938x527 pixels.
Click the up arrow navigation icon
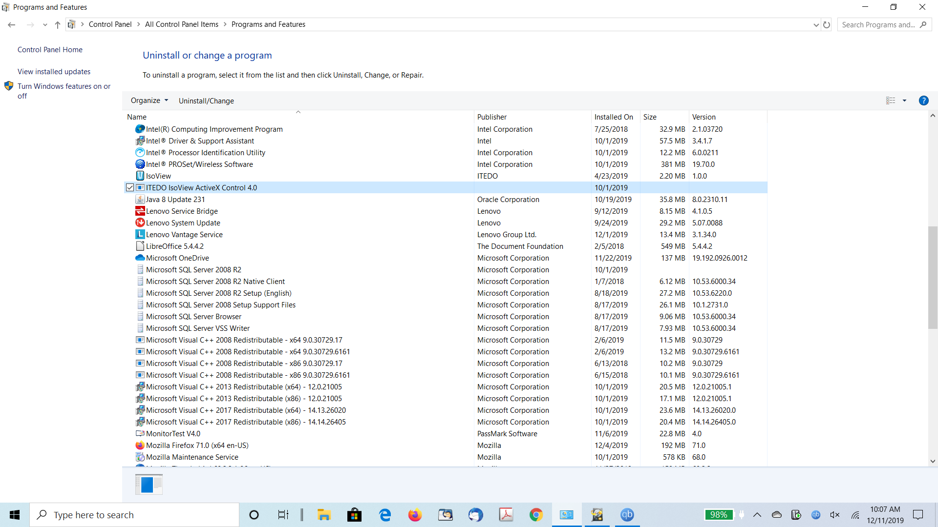coord(58,25)
